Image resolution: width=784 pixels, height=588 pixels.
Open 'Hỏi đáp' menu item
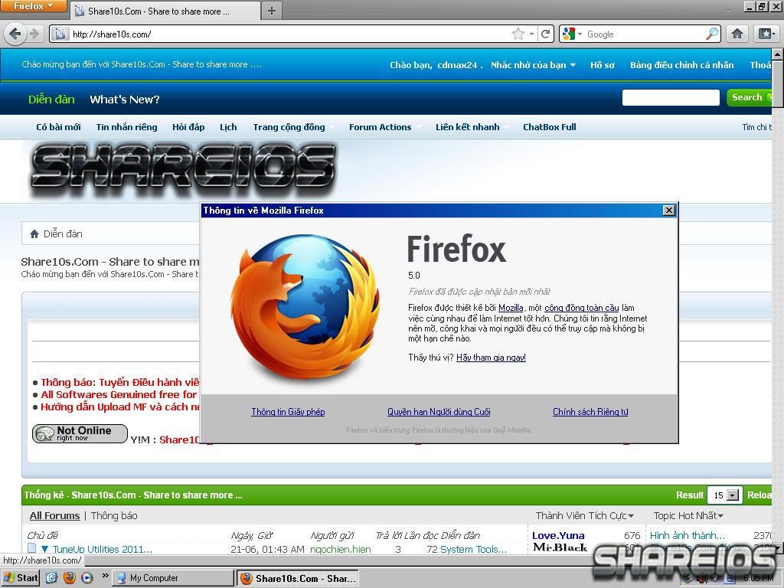coord(188,127)
